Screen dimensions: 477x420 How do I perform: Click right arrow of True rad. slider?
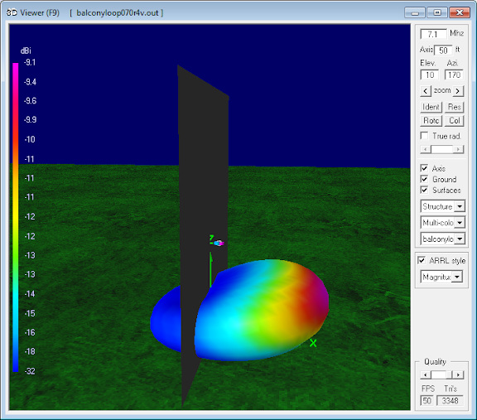pyautogui.click(x=458, y=149)
